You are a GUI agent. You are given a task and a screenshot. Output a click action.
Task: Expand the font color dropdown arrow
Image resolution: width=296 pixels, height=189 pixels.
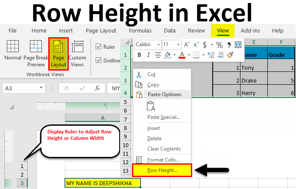[x=189, y=55]
